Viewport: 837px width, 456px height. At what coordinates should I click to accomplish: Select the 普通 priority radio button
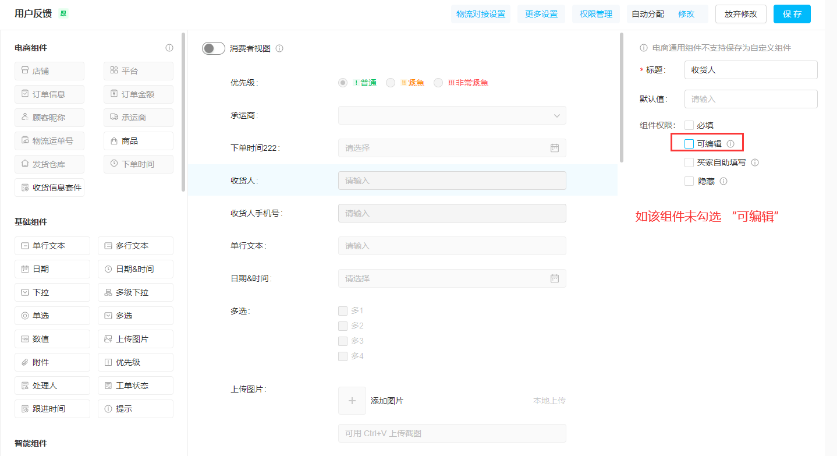pos(343,83)
